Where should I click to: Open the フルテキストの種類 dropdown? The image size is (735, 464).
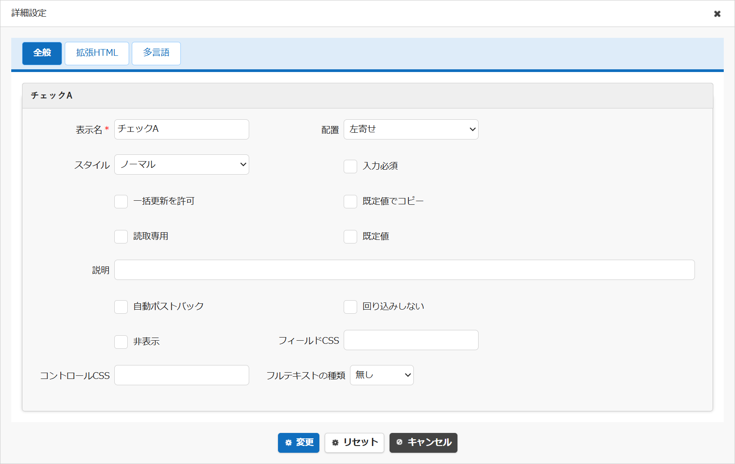coord(382,375)
